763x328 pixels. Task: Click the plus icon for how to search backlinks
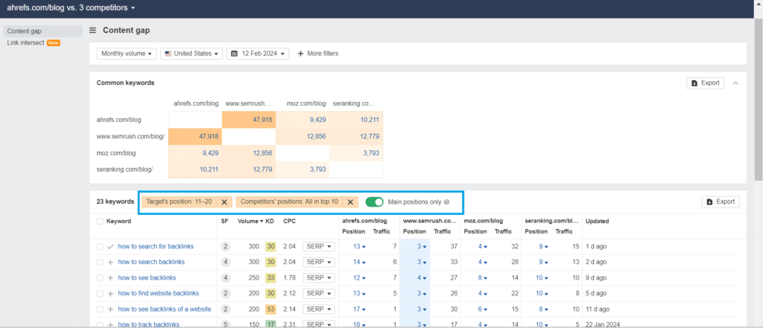tap(110, 262)
